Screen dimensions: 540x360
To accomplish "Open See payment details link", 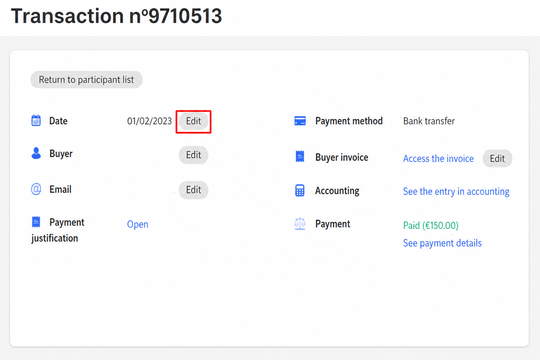I will 442,243.
